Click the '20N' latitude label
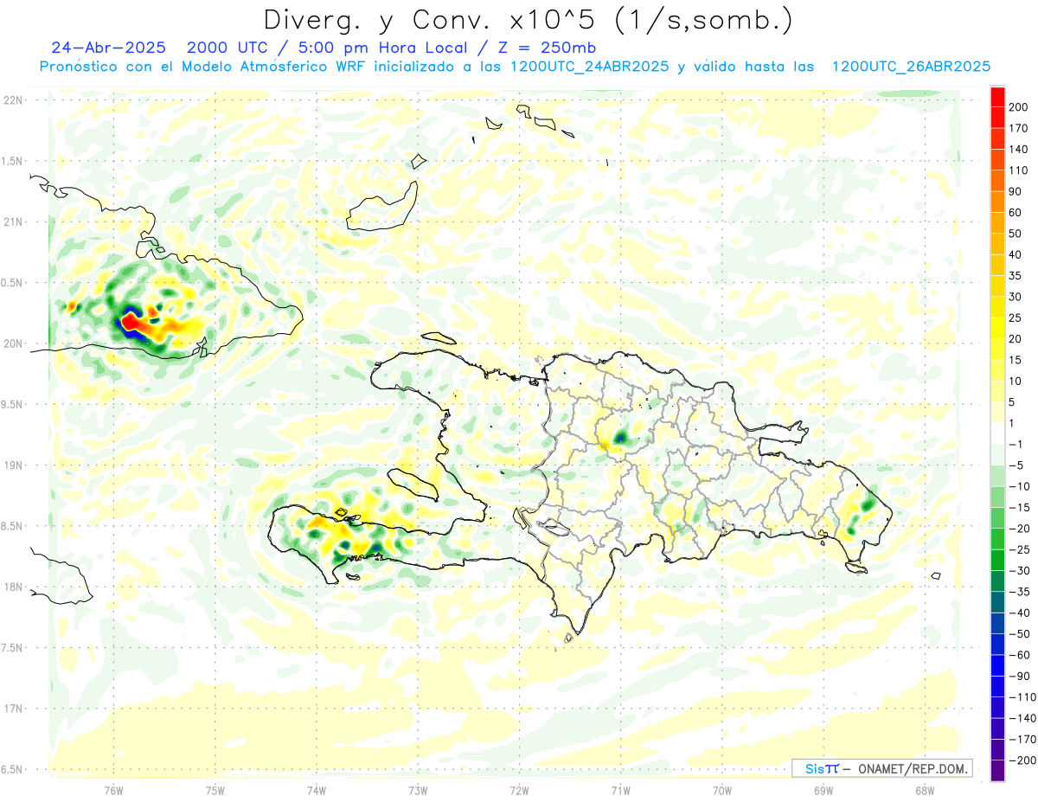This screenshot has width=1038, height=802. click(x=13, y=343)
